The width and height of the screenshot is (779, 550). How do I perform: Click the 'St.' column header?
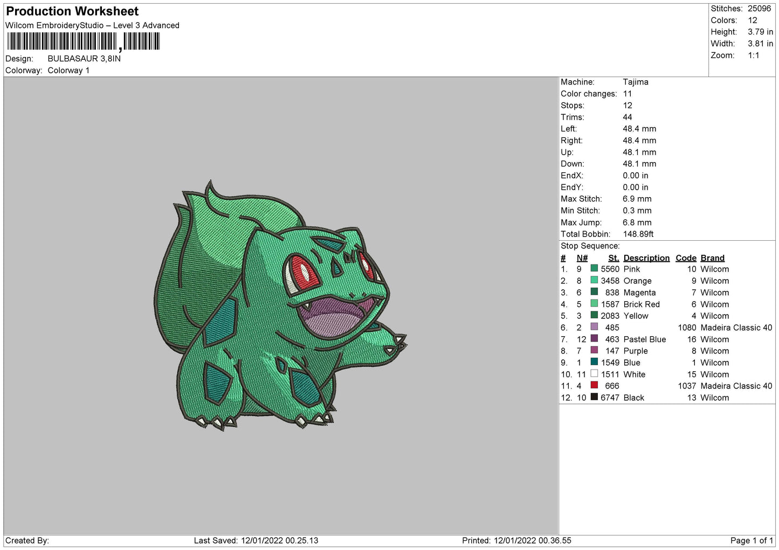pyautogui.click(x=613, y=258)
